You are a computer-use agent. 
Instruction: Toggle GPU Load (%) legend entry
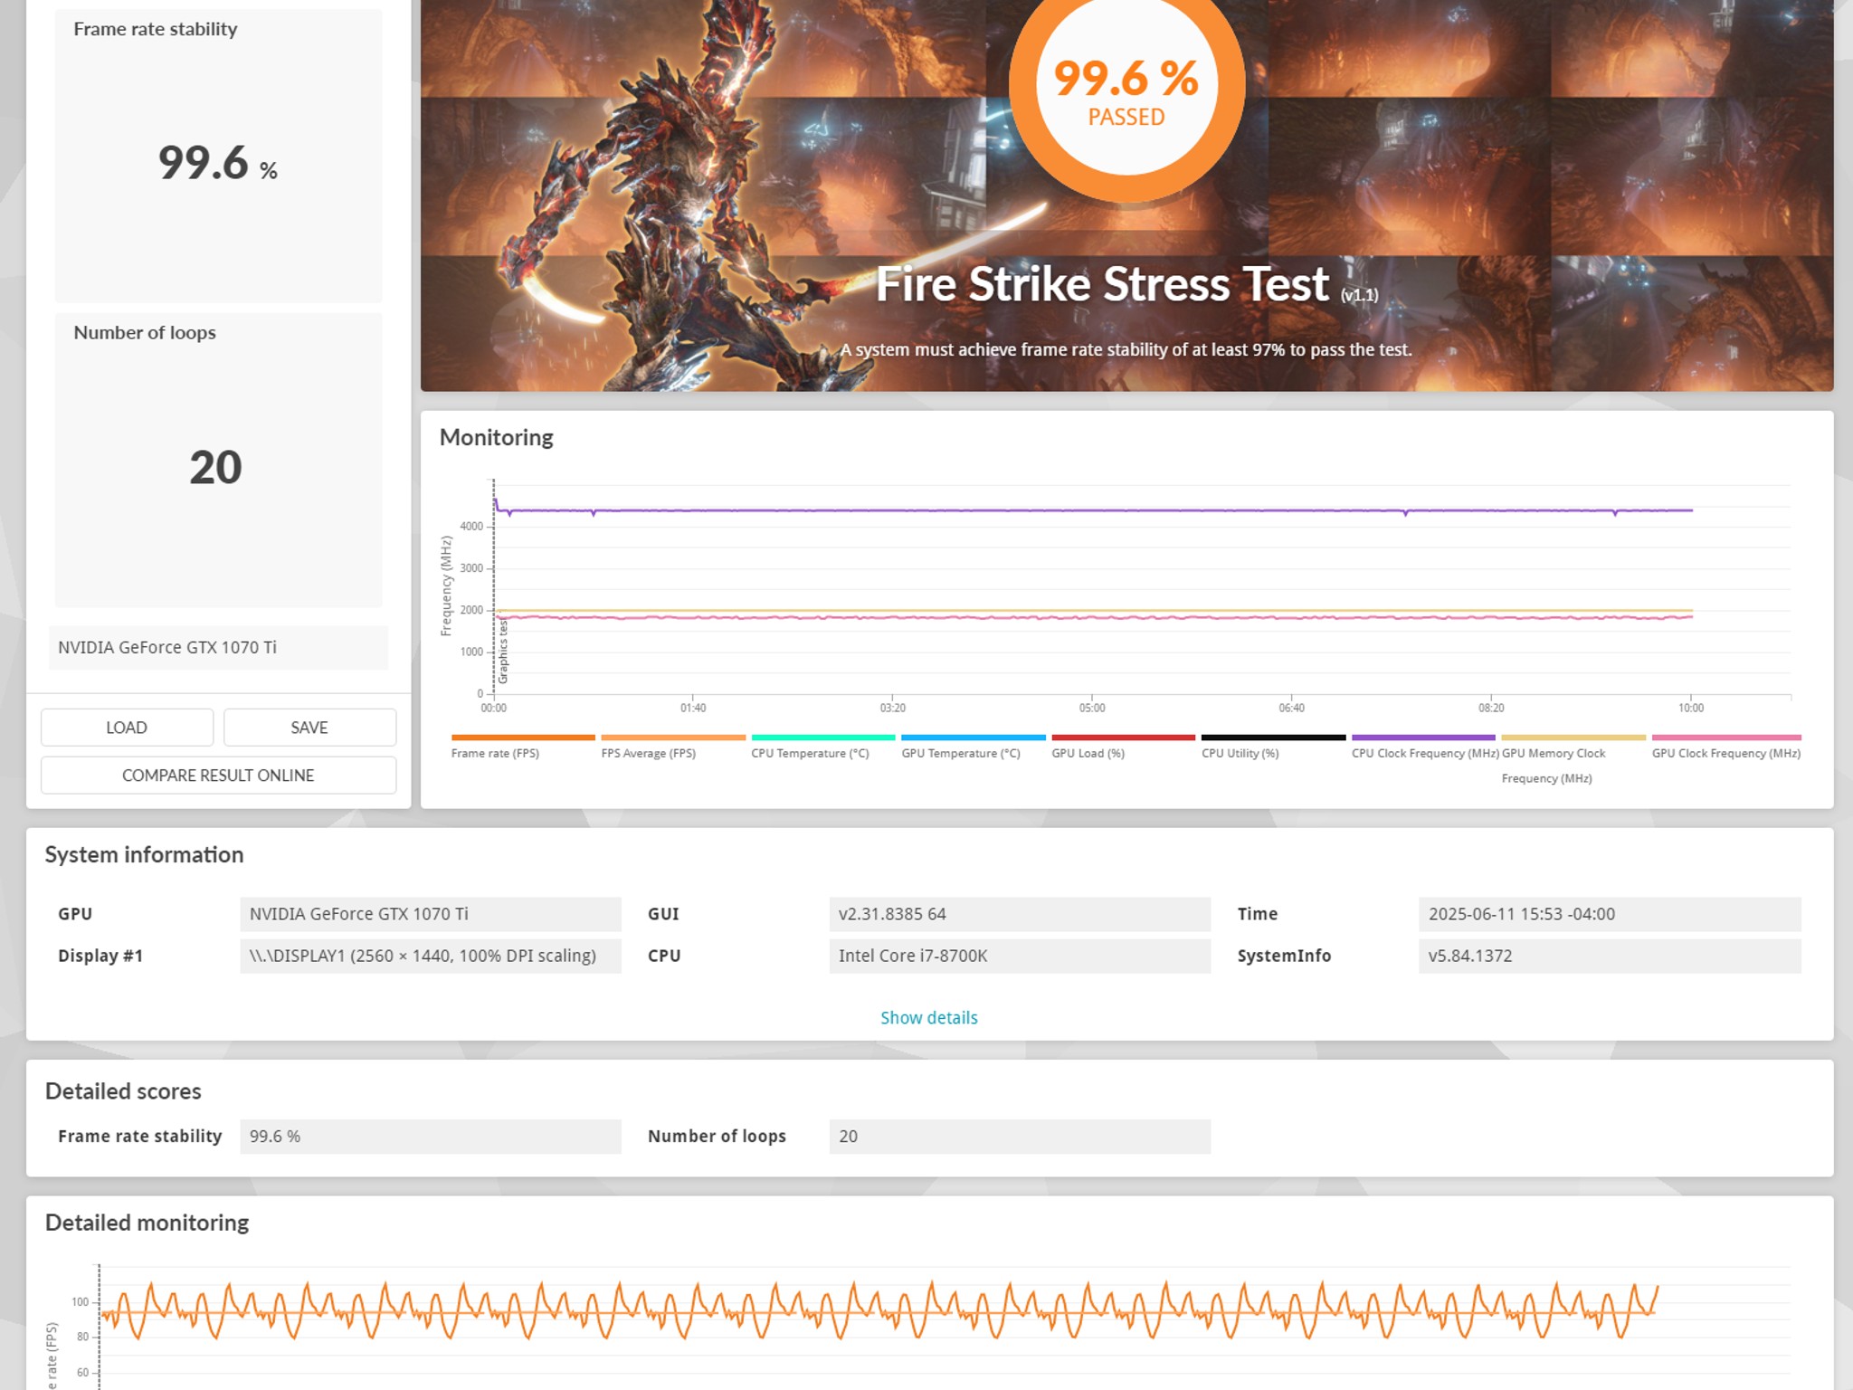pos(1088,753)
